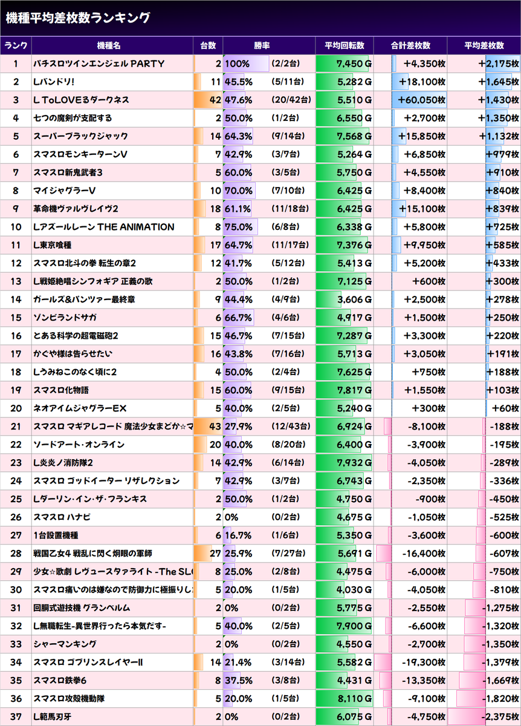Select machine name Lバンドリ!
The image size is (521, 726).
(x=54, y=82)
